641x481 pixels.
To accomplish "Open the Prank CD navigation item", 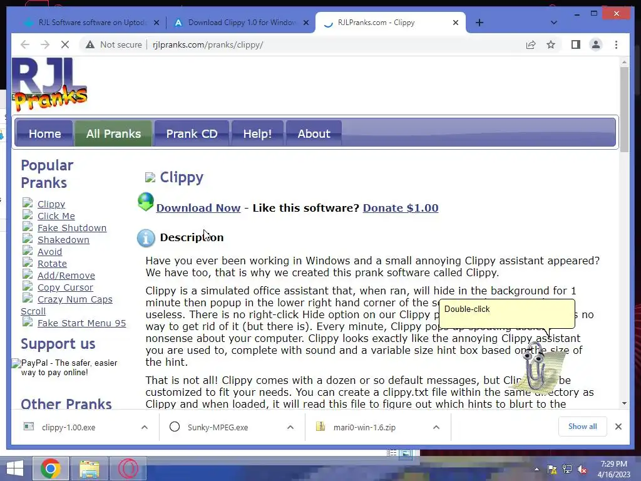I will pos(192,133).
